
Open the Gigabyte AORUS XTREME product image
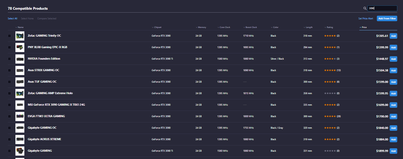[20, 139]
